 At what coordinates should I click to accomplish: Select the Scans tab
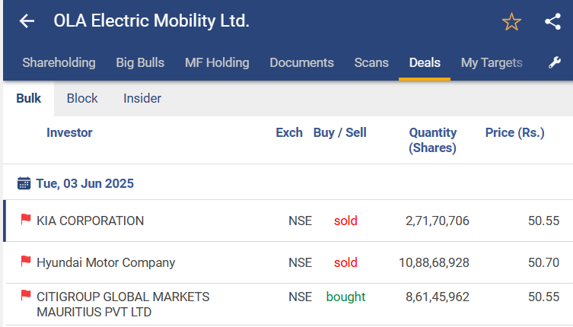pos(371,63)
